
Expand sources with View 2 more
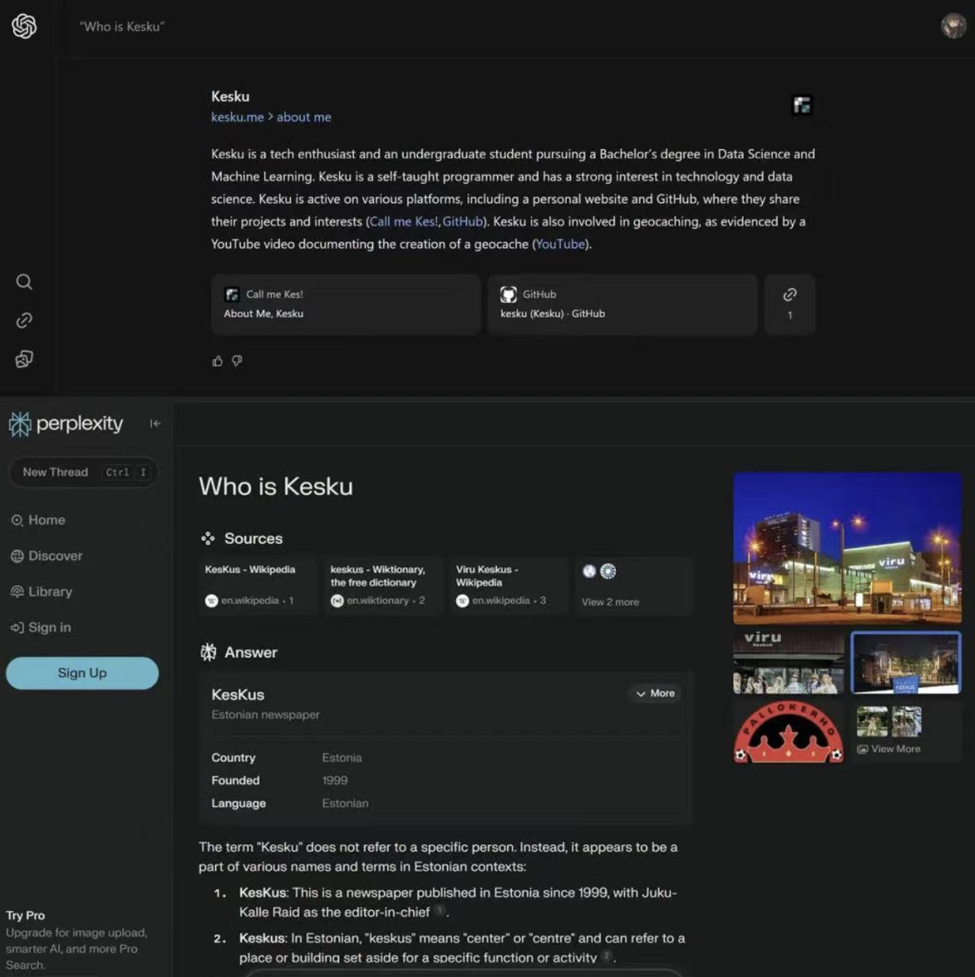(x=610, y=602)
